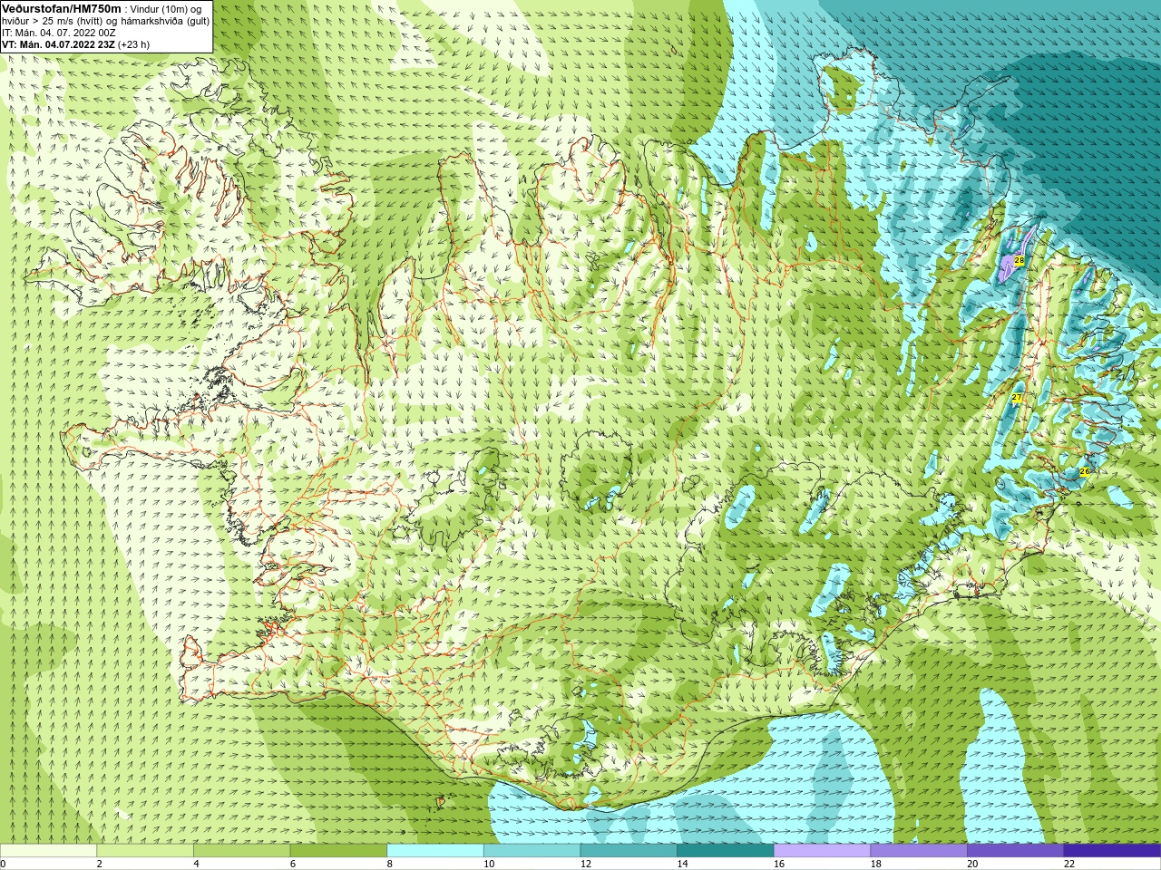The width and height of the screenshot is (1161, 870).
Task: Click the legend value 10
Action: click(489, 865)
